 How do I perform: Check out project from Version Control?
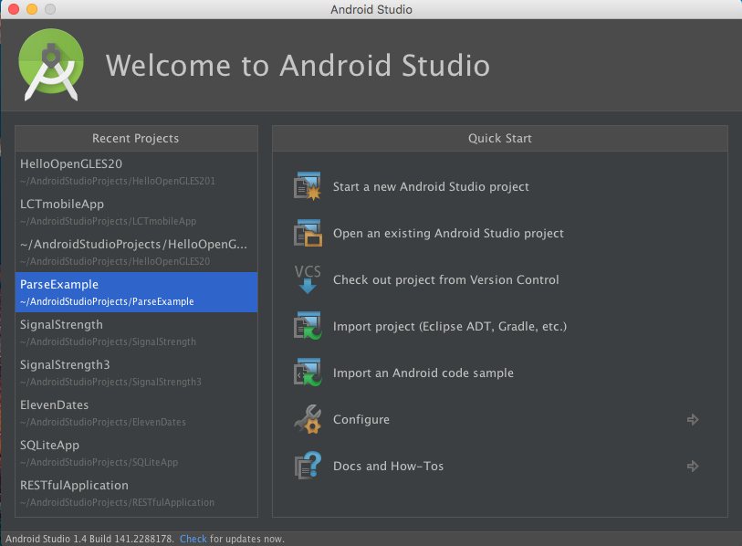[x=445, y=280]
